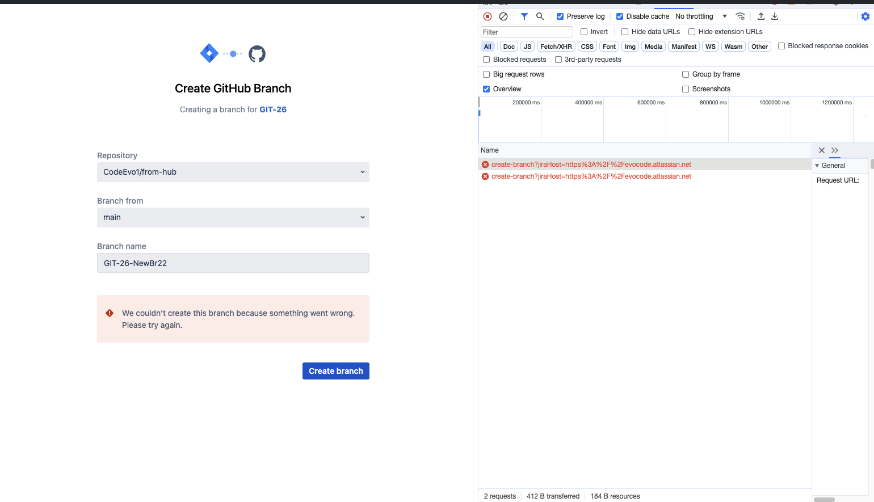Select the WS request filter
This screenshot has height=502, width=874.
pos(710,46)
